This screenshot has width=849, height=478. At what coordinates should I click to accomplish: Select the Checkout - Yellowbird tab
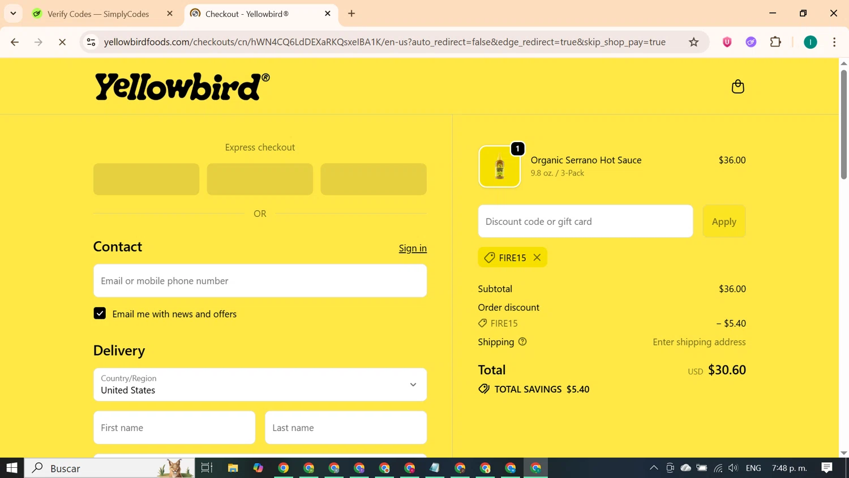coord(247,14)
